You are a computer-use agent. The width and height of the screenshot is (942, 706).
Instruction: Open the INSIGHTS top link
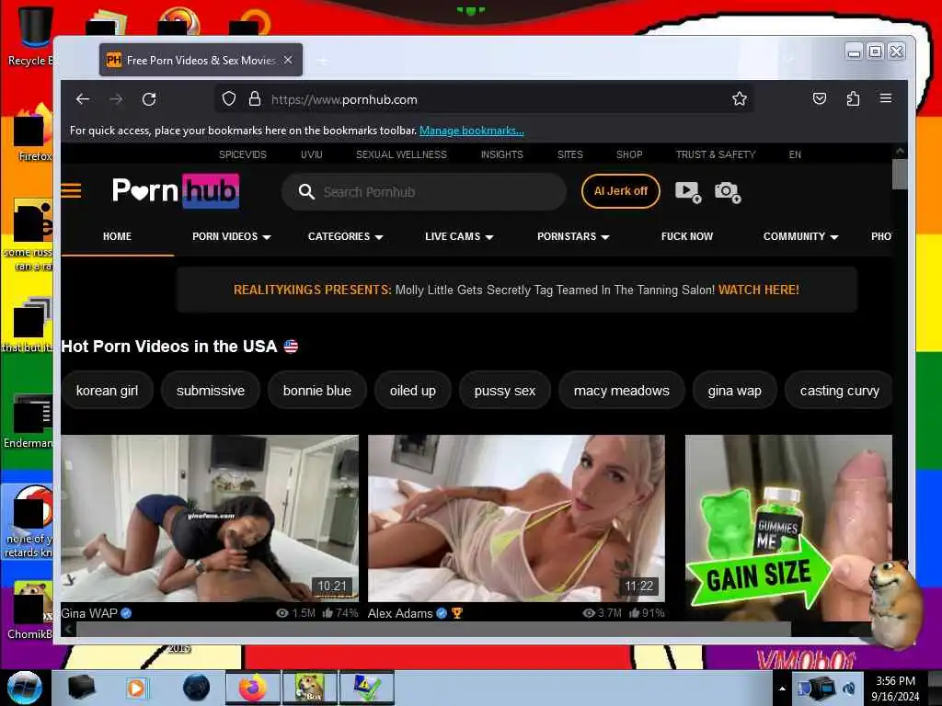(502, 154)
